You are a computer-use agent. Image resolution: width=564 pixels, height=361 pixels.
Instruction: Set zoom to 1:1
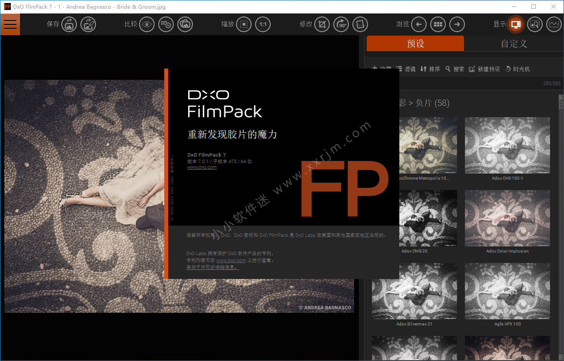coord(263,24)
